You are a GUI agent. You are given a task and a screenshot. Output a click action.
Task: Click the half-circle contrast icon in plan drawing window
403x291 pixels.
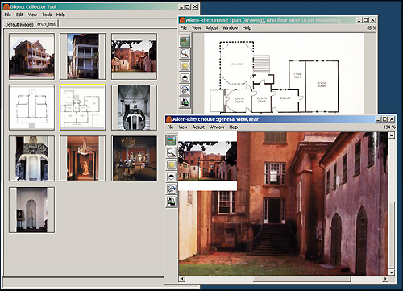[185, 78]
